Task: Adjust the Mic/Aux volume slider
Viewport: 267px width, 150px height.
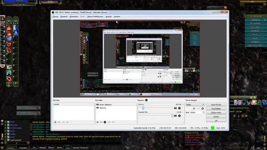Action: (143, 108)
